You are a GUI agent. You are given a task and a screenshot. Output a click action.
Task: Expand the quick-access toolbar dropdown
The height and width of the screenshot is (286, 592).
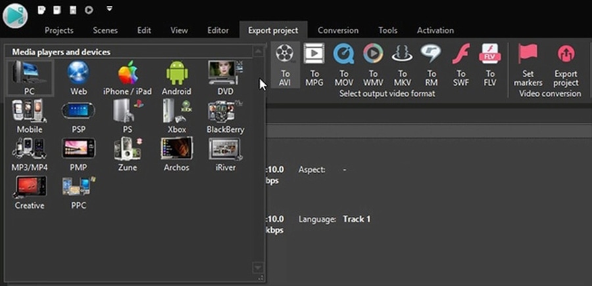point(109,8)
